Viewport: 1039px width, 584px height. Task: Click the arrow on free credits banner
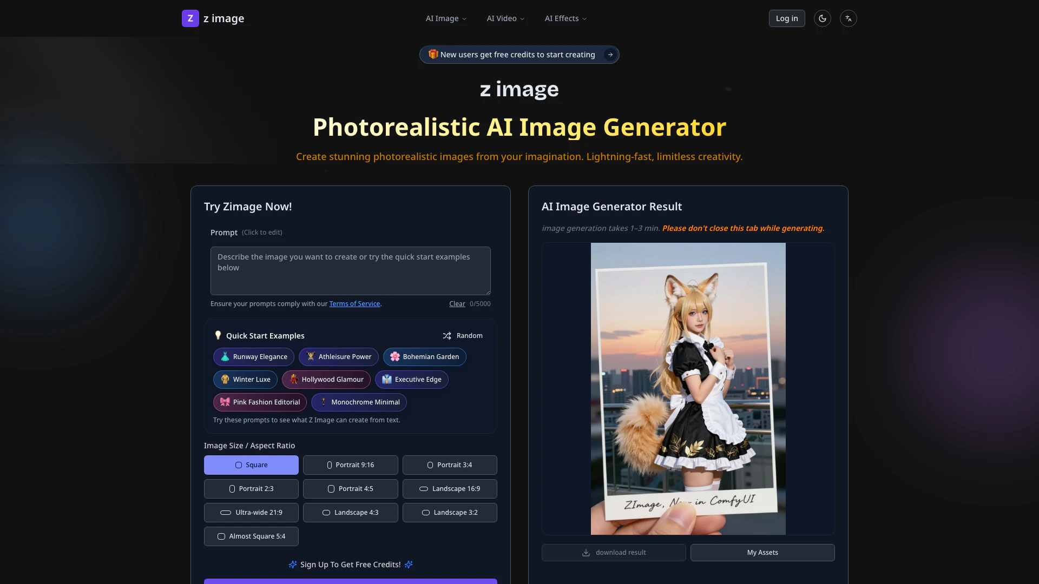click(610, 55)
